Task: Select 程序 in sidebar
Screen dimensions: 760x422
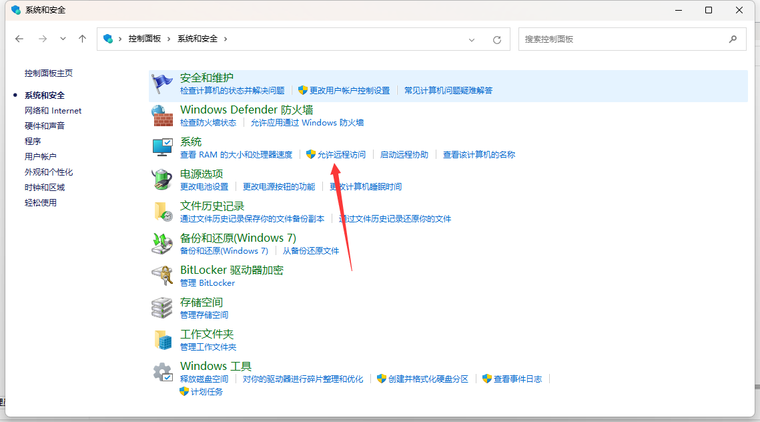Action: click(33, 141)
